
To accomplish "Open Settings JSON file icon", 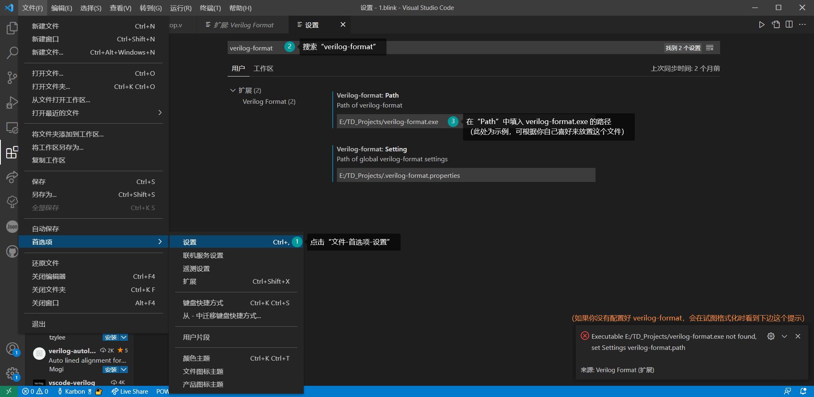I will point(776,25).
